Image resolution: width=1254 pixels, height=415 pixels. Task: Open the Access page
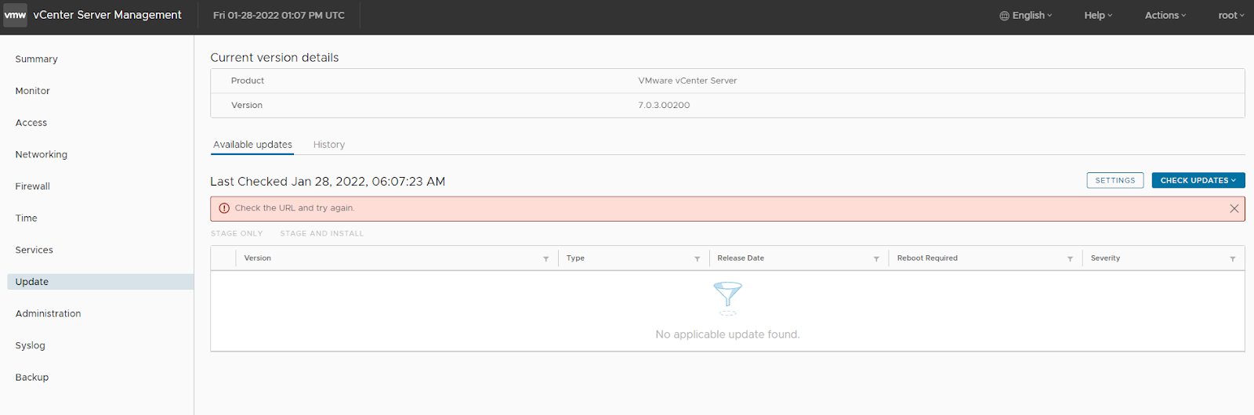pyautogui.click(x=31, y=123)
